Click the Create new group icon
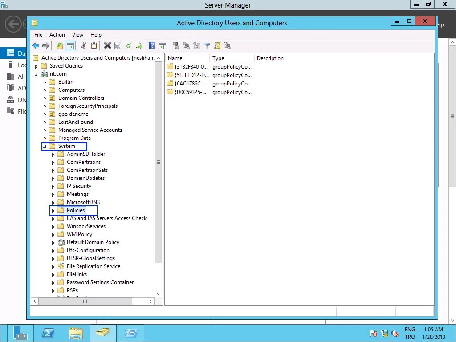Viewport: 456px width, 342px height. point(187,46)
